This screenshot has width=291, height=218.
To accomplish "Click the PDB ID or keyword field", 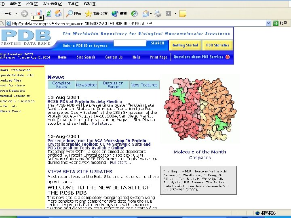I will (x=130, y=43).
